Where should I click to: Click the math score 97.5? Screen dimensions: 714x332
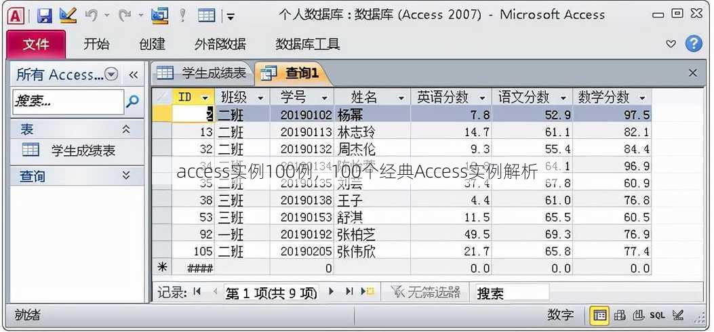612,115
